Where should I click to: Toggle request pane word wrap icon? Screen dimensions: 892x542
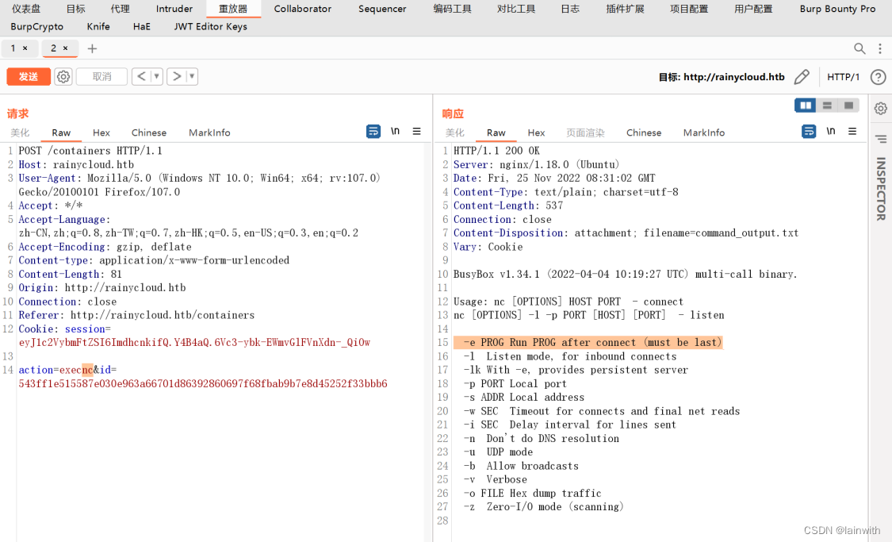pyautogui.click(x=373, y=132)
